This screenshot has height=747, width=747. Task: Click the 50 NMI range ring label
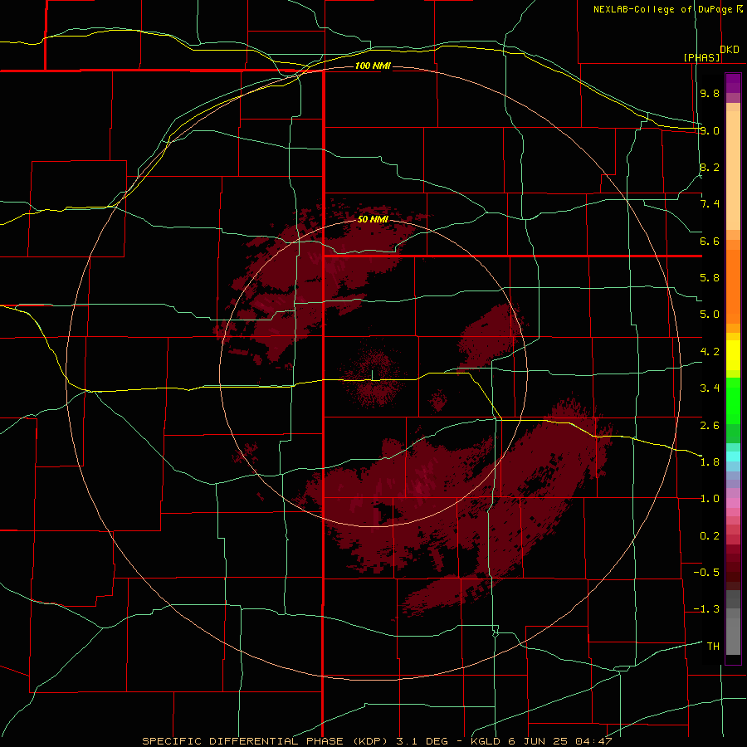click(373, 219)
